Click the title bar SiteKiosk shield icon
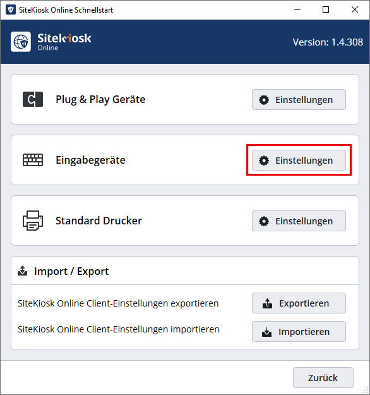 11,10
